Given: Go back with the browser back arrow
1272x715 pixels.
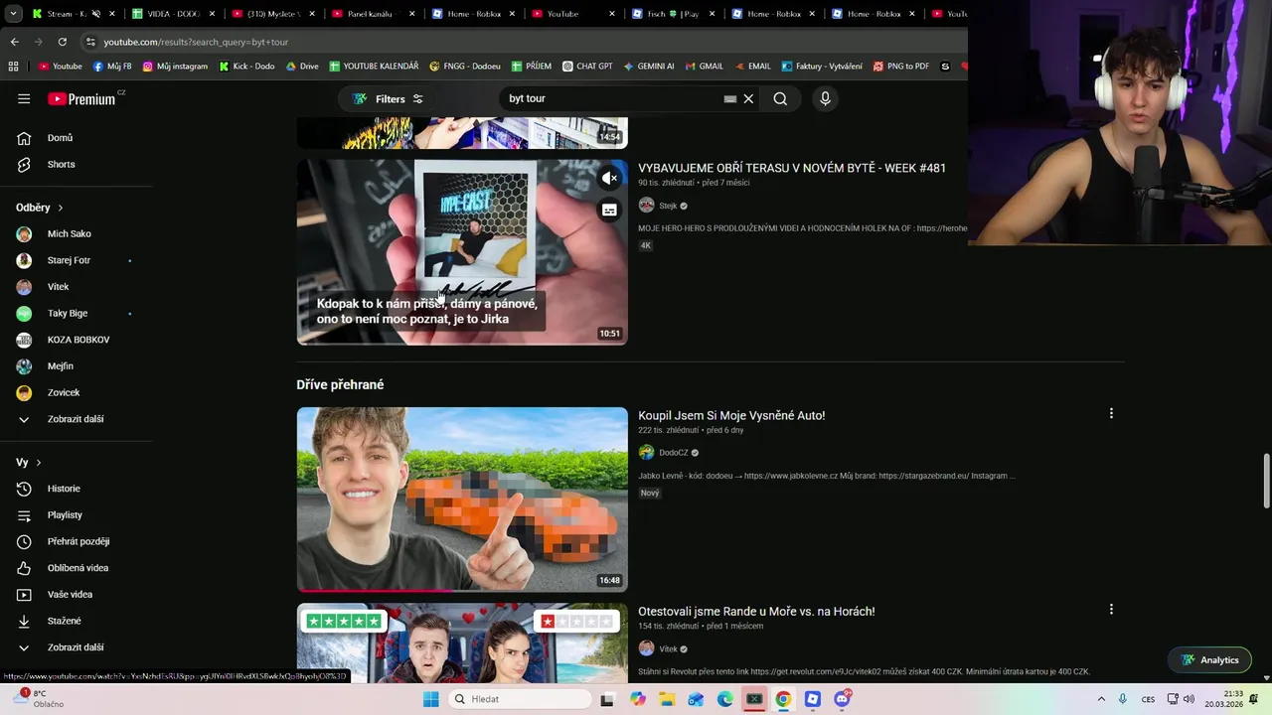Looking at the screenshot, I should pos(14,42).
